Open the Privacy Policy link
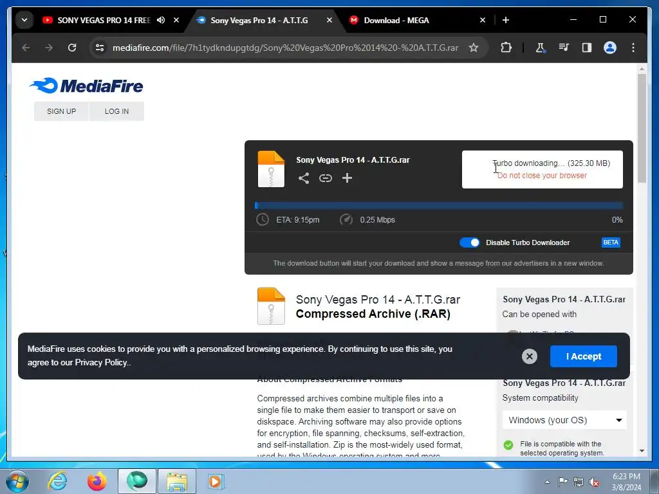 point(101,363)
